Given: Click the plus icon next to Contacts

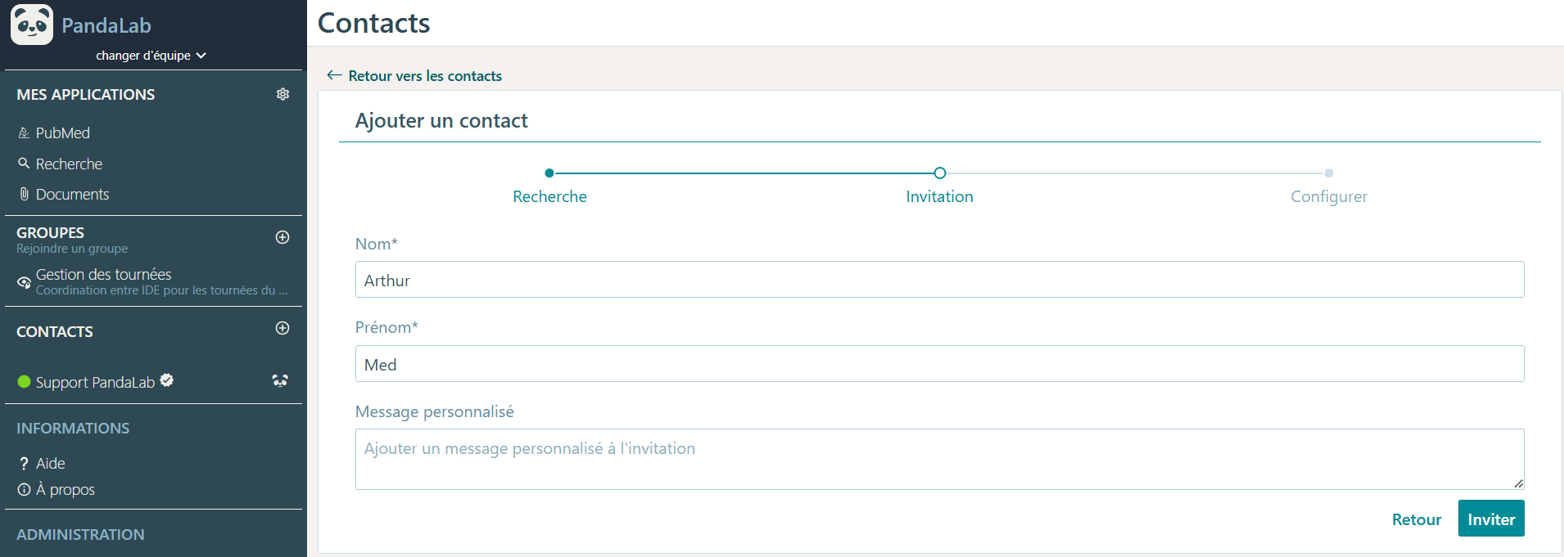Looking at the screenshot, I should pyautogui.click(x=283, y=328).
